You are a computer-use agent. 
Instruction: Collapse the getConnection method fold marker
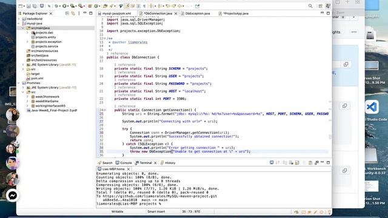(x=105, y=110)
